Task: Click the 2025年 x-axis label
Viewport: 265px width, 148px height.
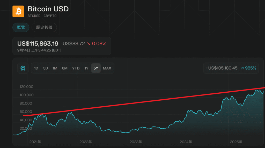Action: (236, 142)
